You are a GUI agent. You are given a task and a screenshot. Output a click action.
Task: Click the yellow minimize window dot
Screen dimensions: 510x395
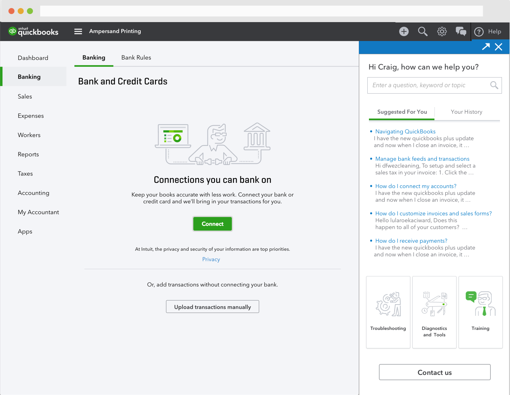(20, 11)
